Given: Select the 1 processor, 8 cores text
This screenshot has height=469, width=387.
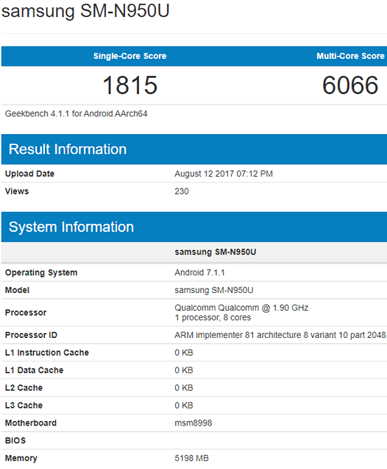Looking at the screenshot, I should pyautogui.click(x=213, y=317).
